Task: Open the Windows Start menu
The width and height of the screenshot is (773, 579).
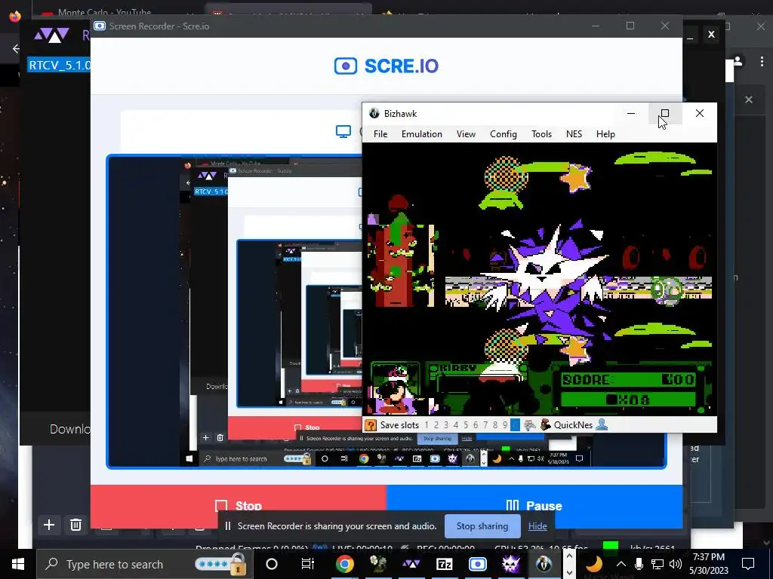Action: click(18, 564)
